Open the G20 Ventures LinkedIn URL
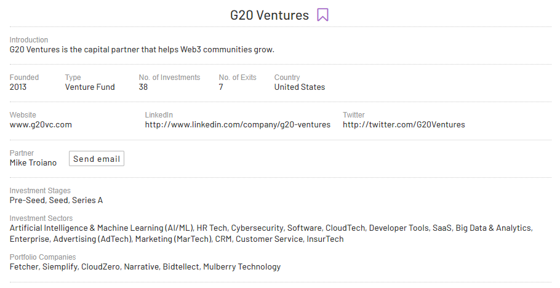Viewport: 560px width, 288px height. (x=238, y=125)
